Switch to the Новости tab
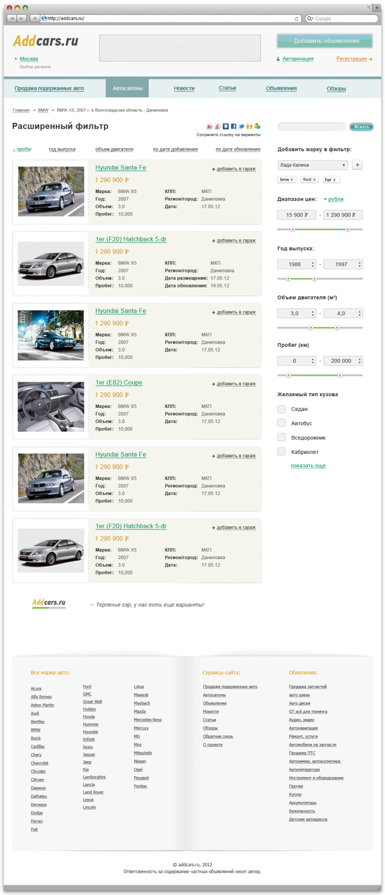The width and height of the screenshot is (385, 895). click(184, 88)
